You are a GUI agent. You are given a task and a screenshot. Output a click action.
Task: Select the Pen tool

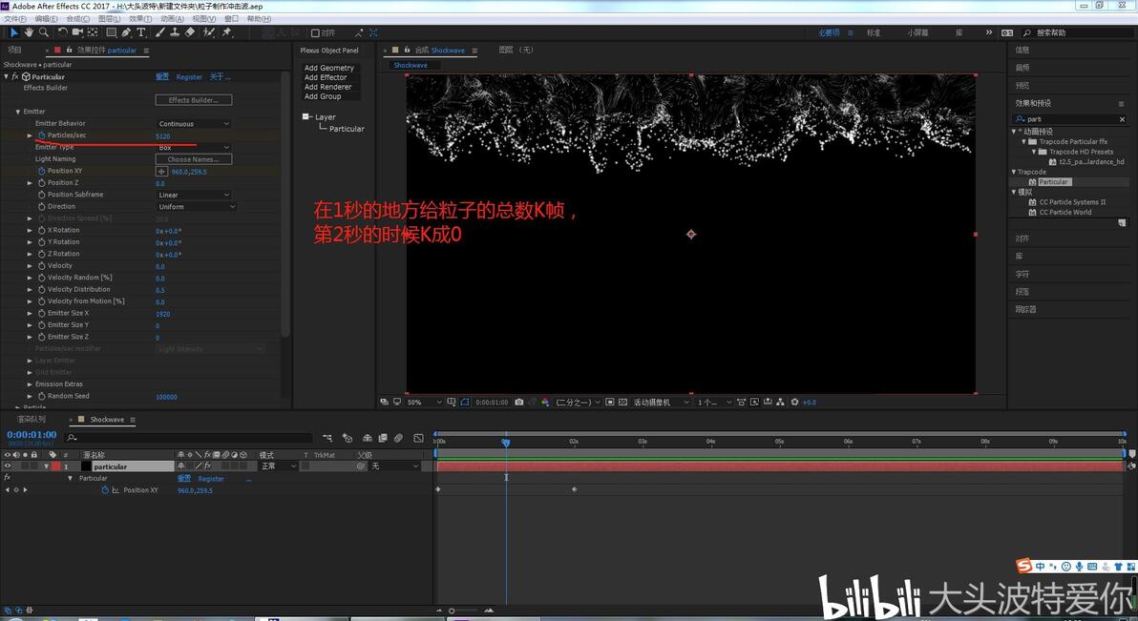pos(126,32)
